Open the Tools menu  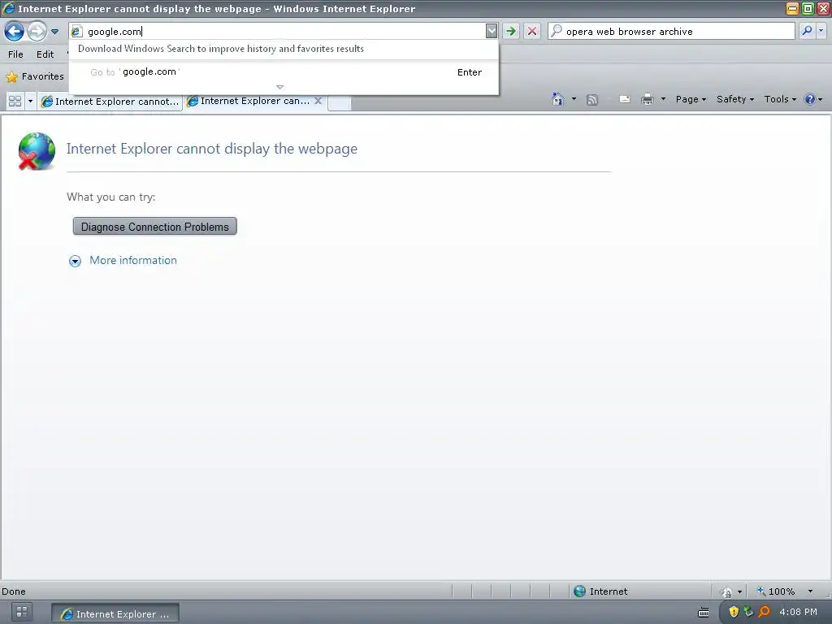tap(780, 99)
